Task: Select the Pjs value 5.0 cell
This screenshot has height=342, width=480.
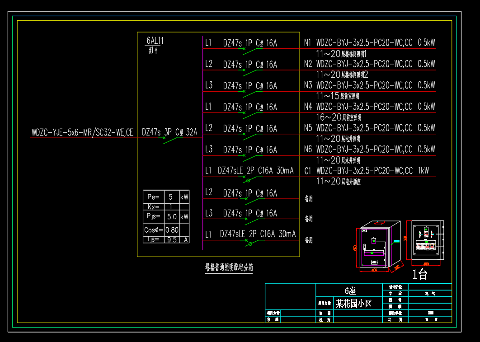Action: click(172, 216)
